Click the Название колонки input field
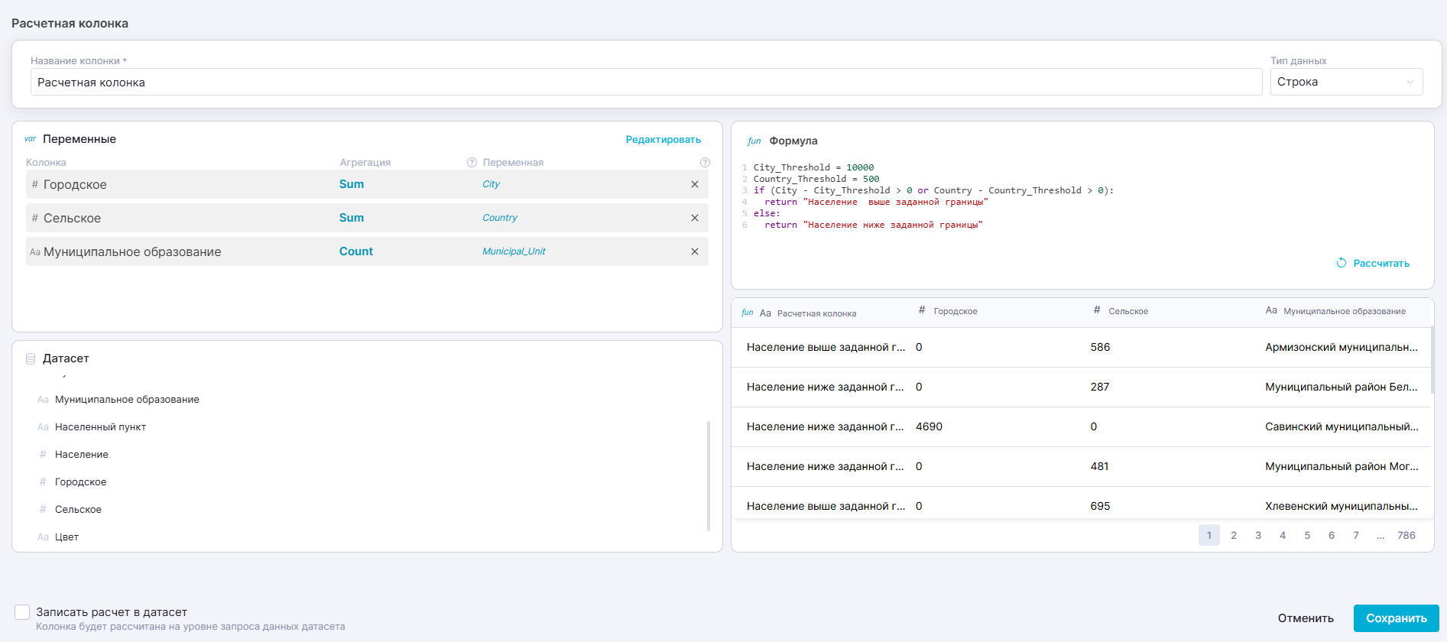 click(646, 83)
